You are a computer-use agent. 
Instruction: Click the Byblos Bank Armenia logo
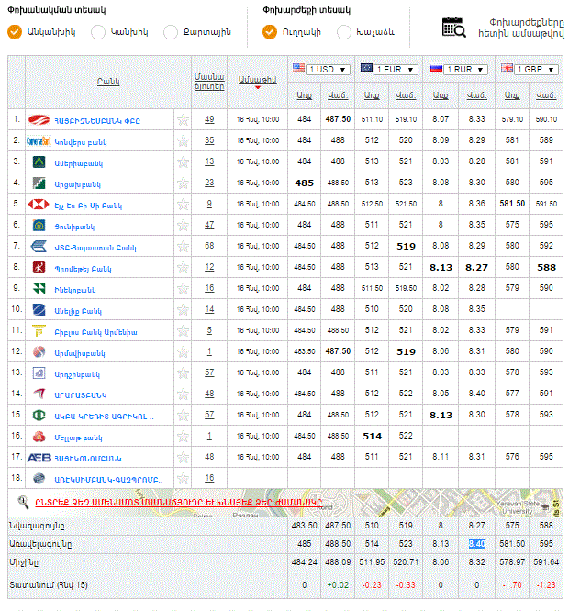pyautogui.click(x=39, y=330)
